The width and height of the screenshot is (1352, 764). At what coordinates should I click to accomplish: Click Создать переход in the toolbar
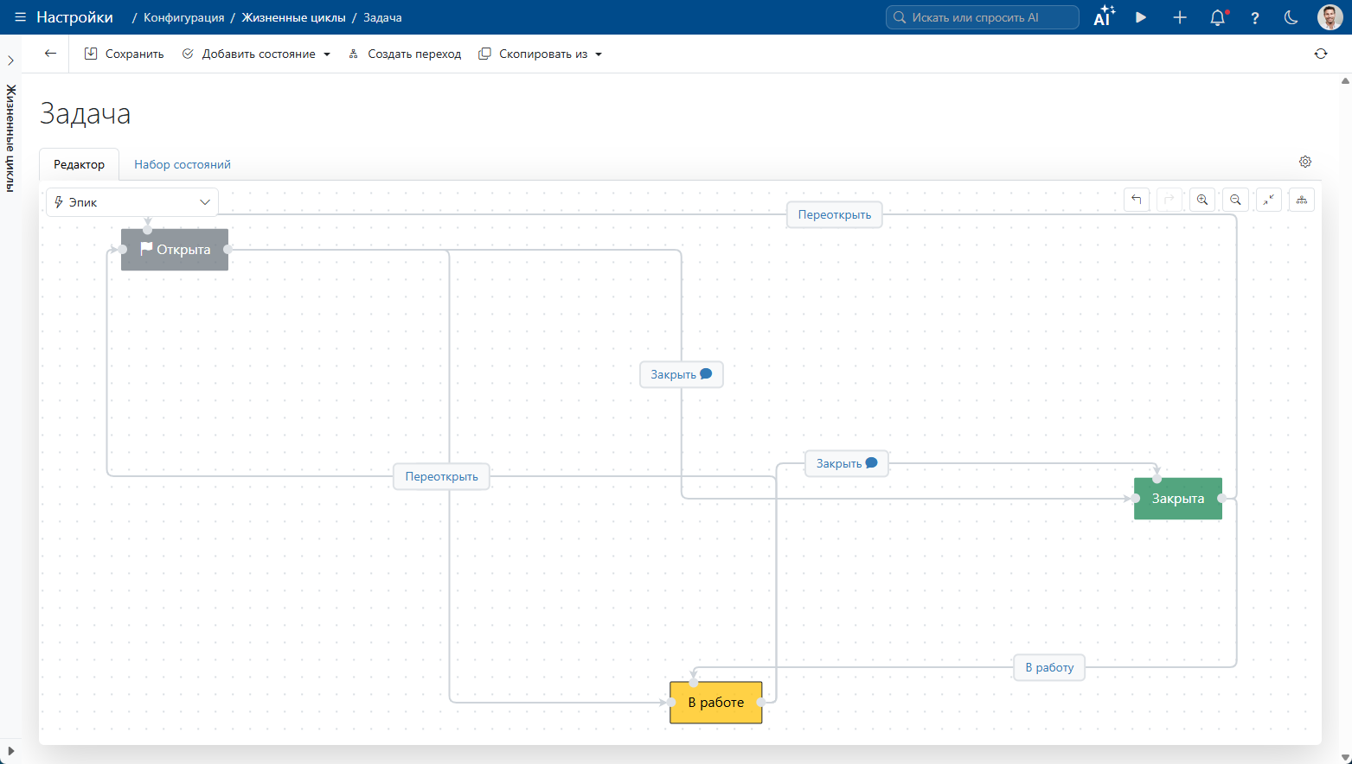pos(405,54)
